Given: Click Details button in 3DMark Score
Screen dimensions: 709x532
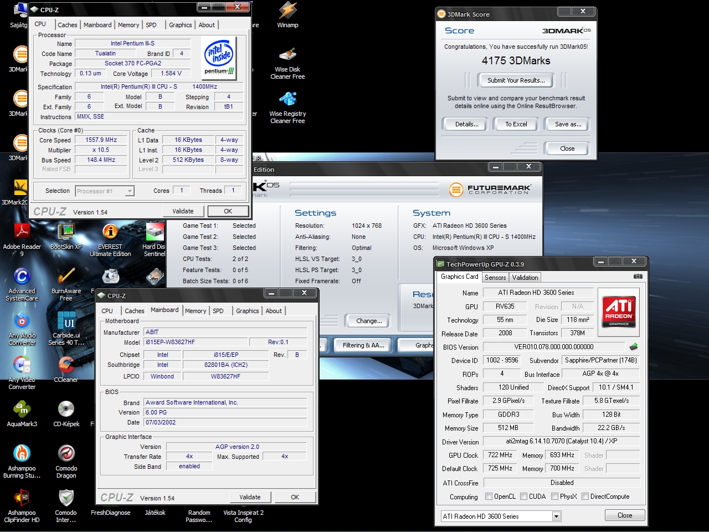Looking at the screenshot, I should point(467,124).
